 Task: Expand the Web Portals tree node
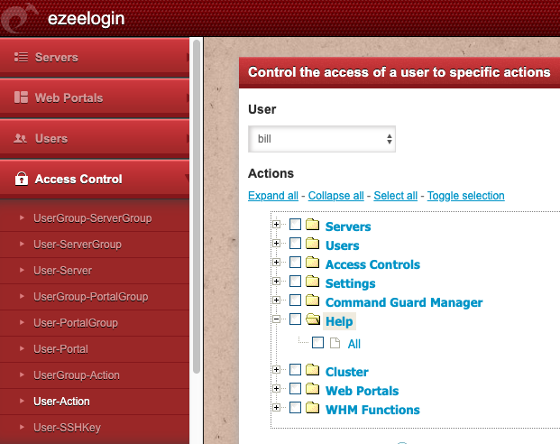tap(276, 389)
